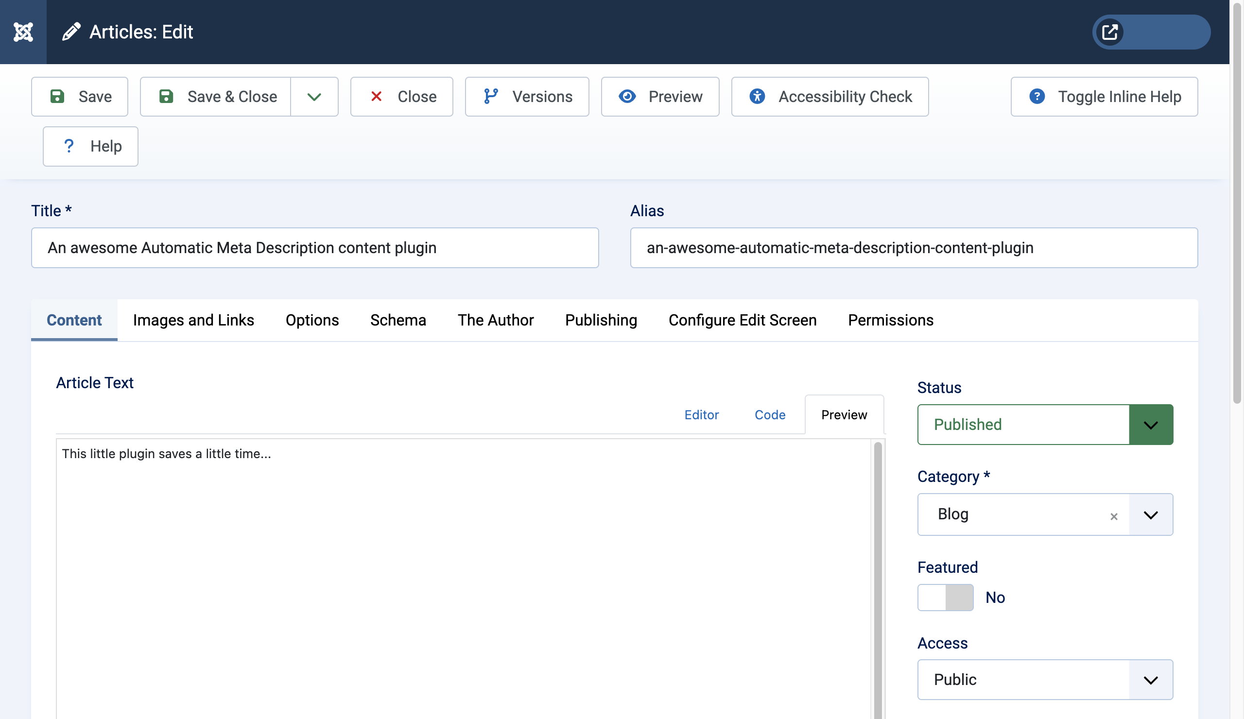Clear the Blog category selection
Screen dimensions: 1244x719
click(x=1114, y=516)
